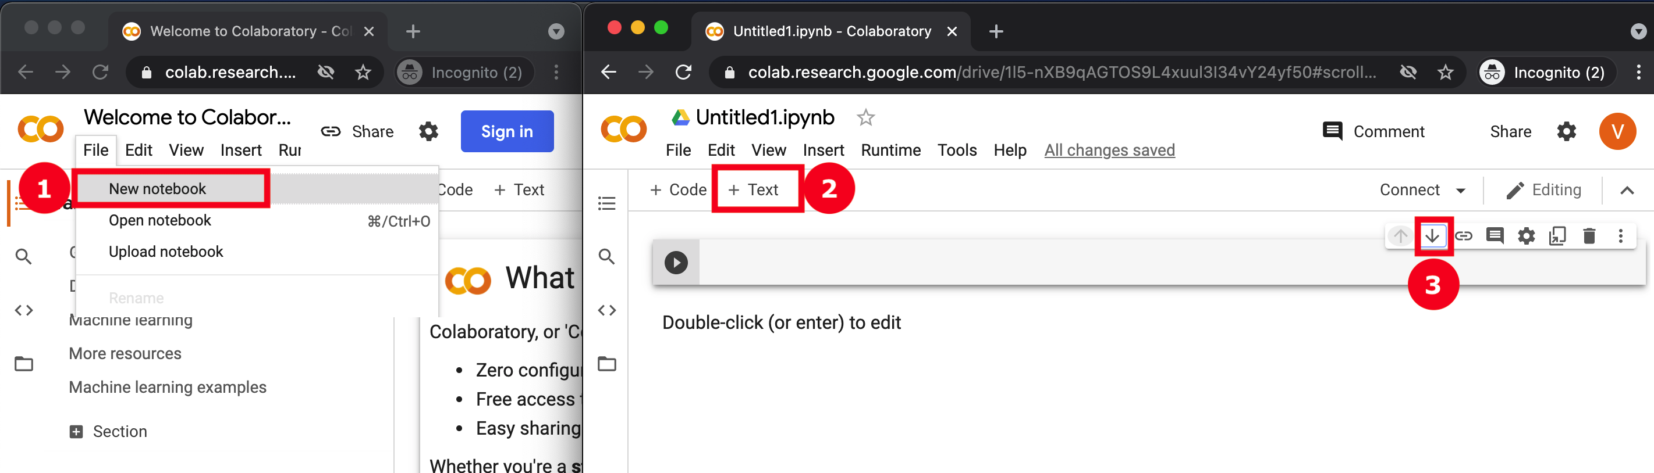The height and width of the screenshot is (473, 1654).
Task: Move cell down with arrow icon
Action: click(x=1432, y=236)
